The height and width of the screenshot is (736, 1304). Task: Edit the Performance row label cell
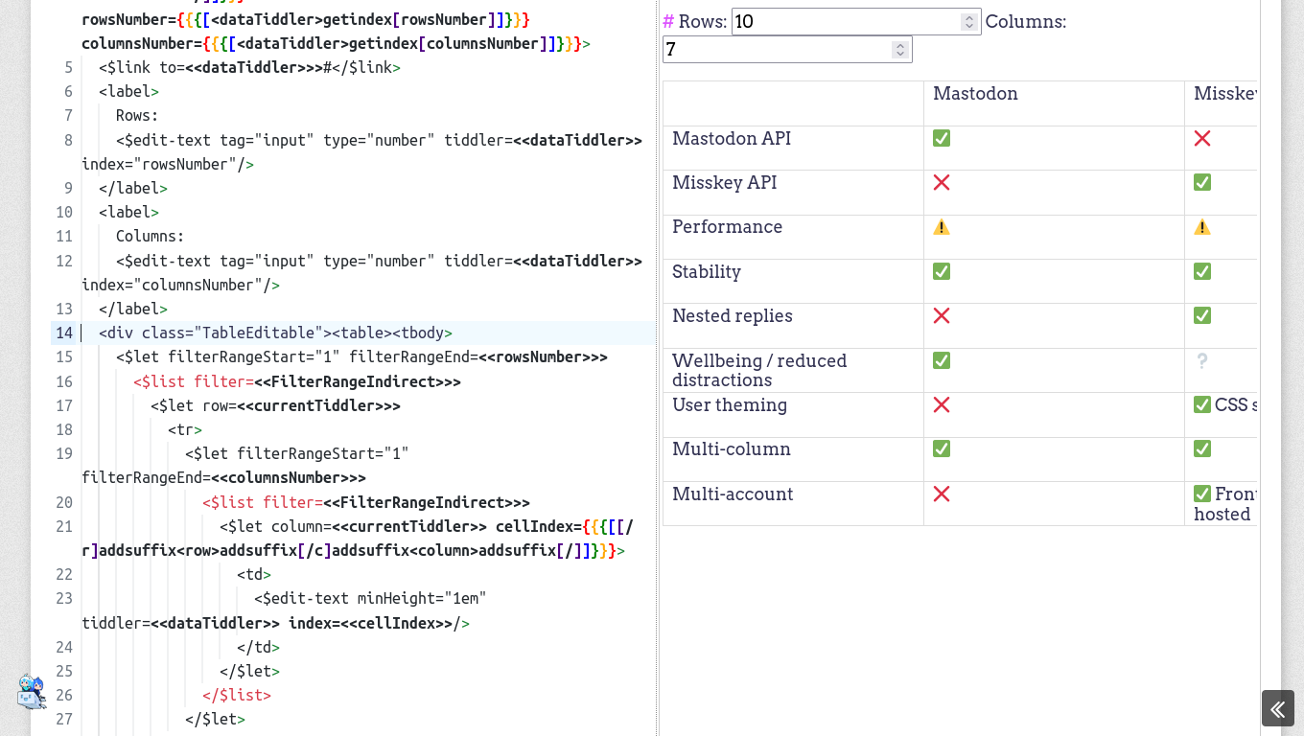coord(793,237)
